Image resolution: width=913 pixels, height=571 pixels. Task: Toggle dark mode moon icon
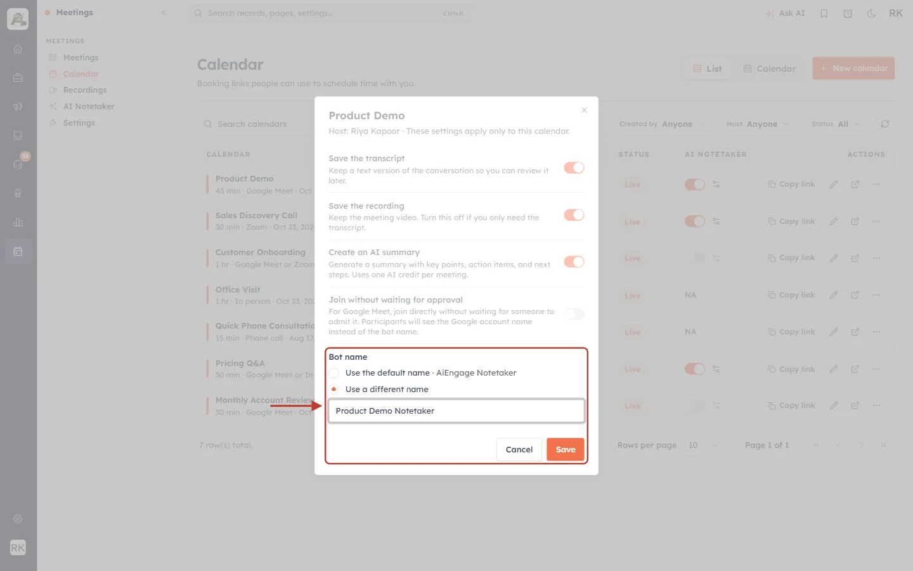click(871, 13)
